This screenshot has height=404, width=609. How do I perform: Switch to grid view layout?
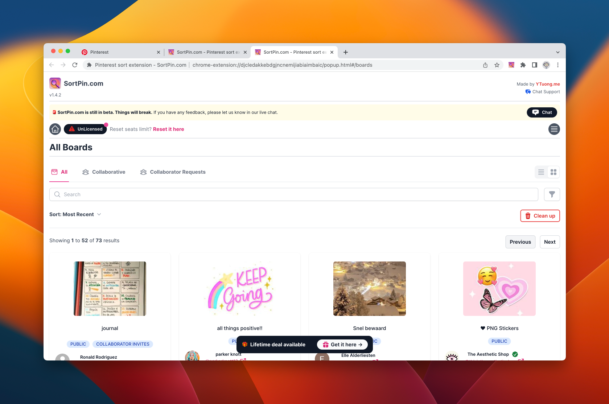coord(554,172)
